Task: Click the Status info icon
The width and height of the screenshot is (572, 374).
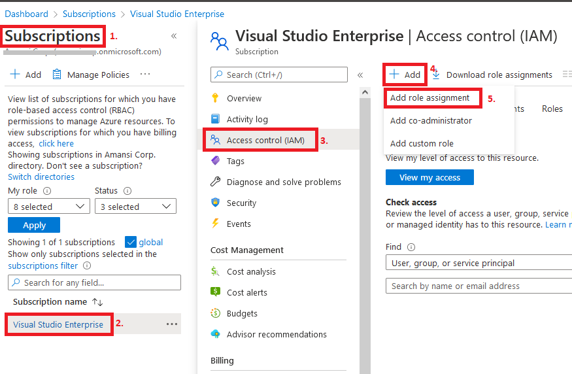Action: 127,191
